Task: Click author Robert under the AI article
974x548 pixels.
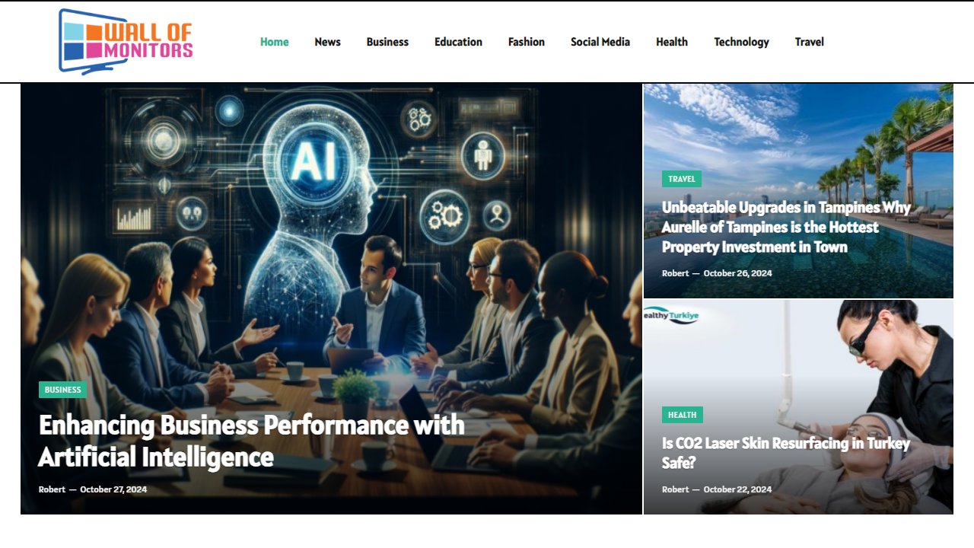Action: click(52, 489)
